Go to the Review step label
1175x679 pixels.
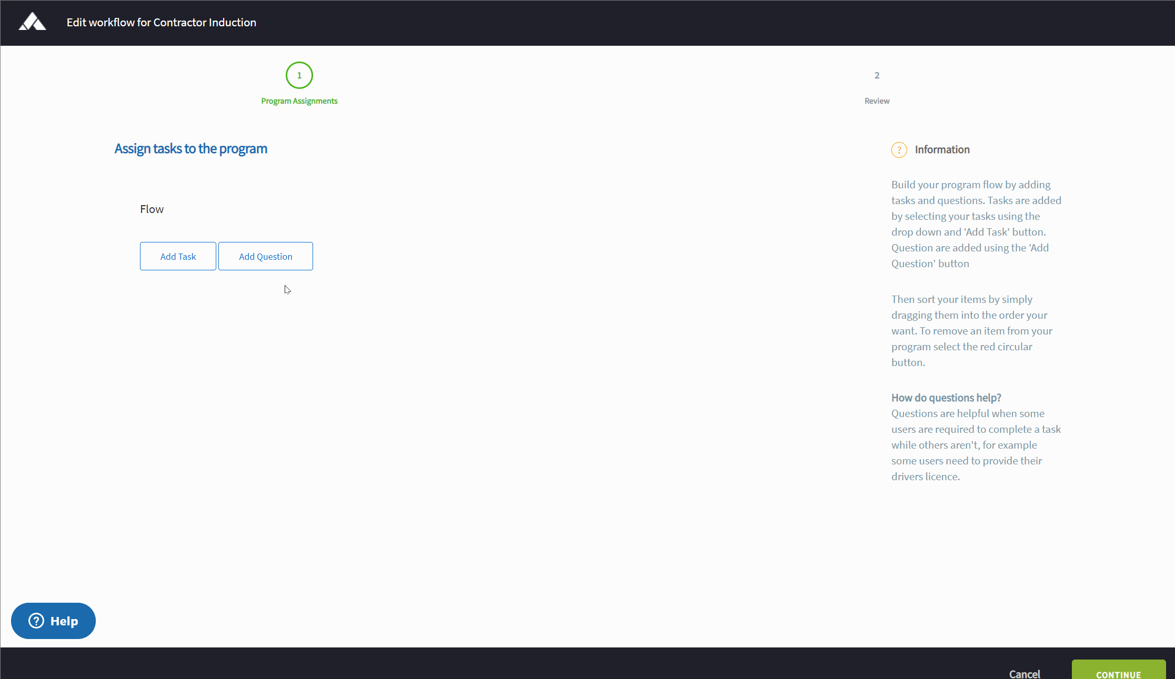(877, 101)
